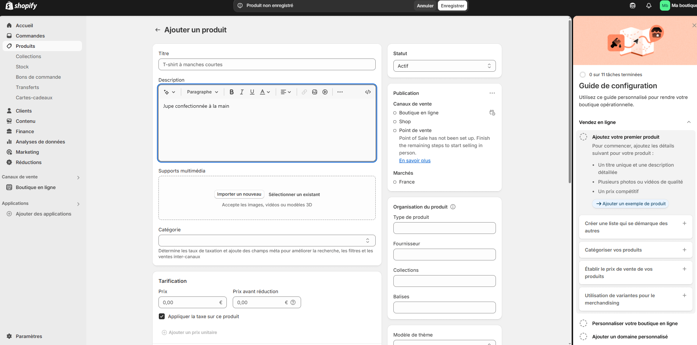
Task: Collapse the Vendez en ligne section
Action: [689, 122]
